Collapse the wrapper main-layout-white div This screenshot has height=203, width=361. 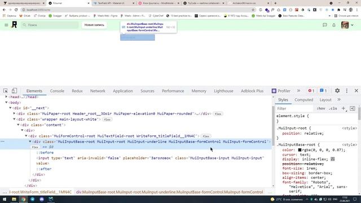tap(14, 119)
